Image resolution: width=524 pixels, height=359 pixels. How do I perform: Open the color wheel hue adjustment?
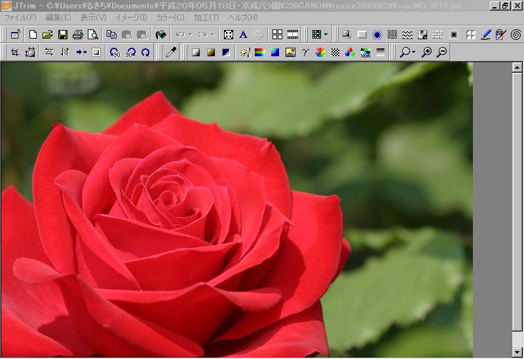(x=320, y=52)
